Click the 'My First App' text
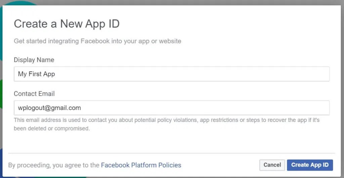The image size is (344, 178). (x=36, y=74)
